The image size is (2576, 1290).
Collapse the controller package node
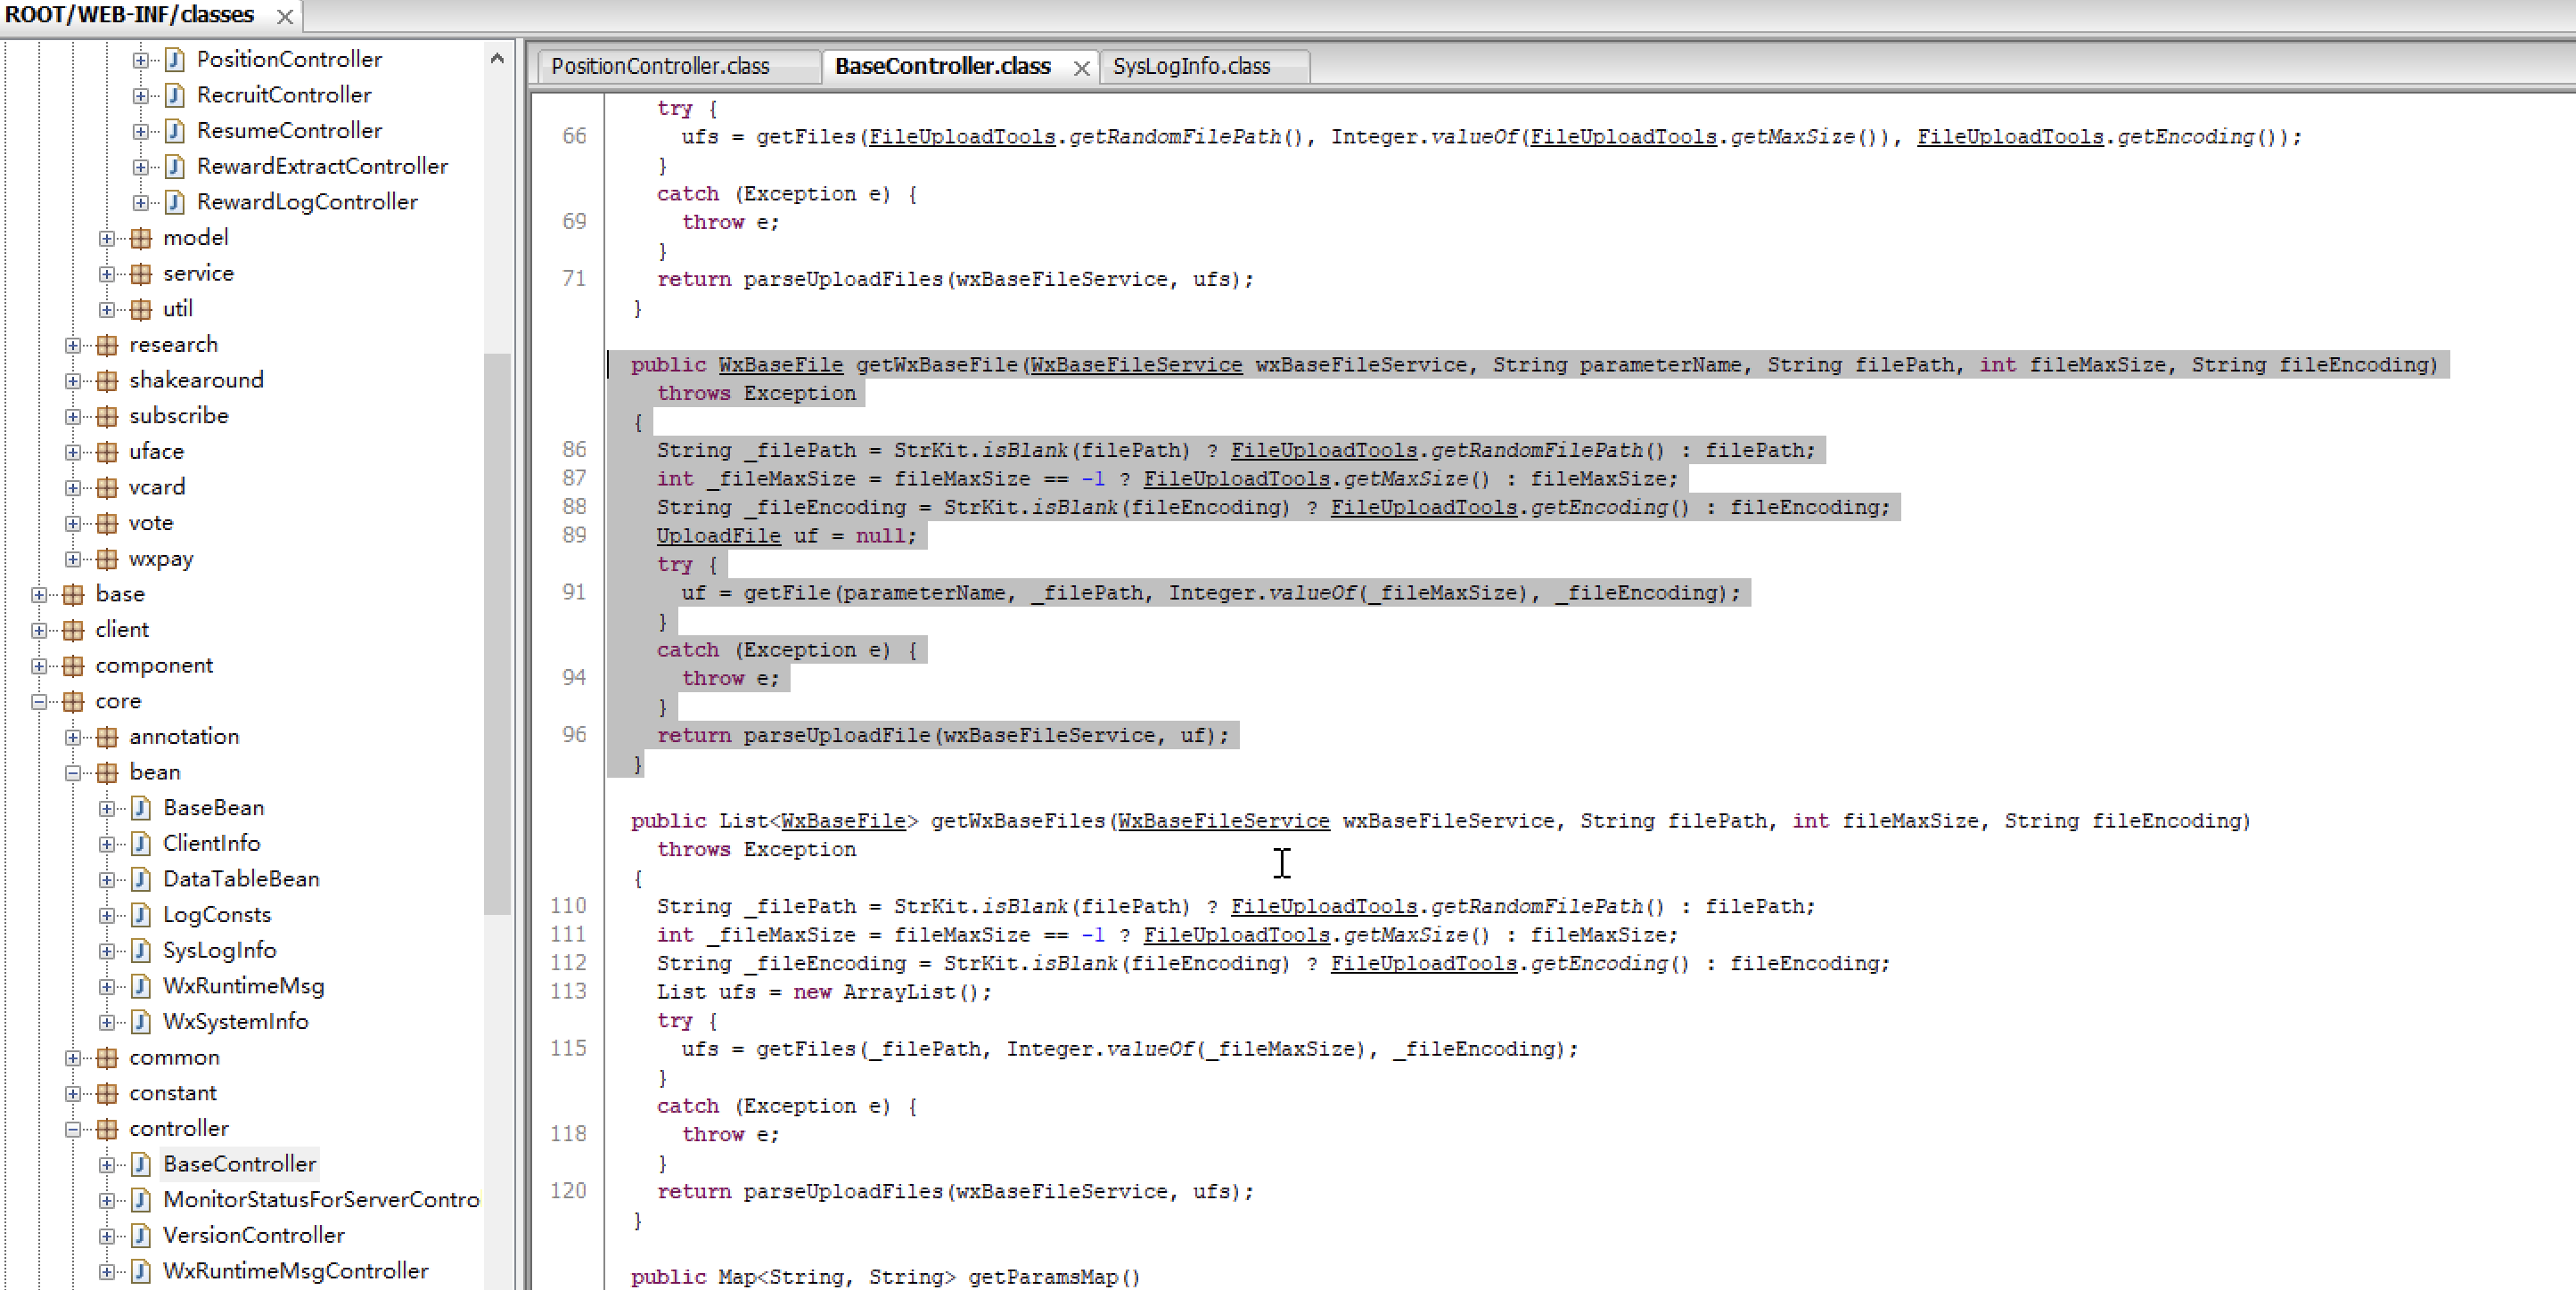73,1129
